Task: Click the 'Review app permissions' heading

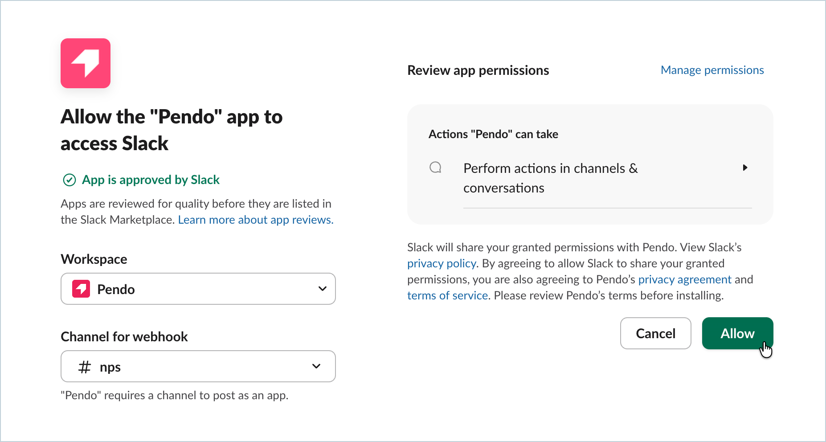Action: pyautogui.click(x=478, y=70)
